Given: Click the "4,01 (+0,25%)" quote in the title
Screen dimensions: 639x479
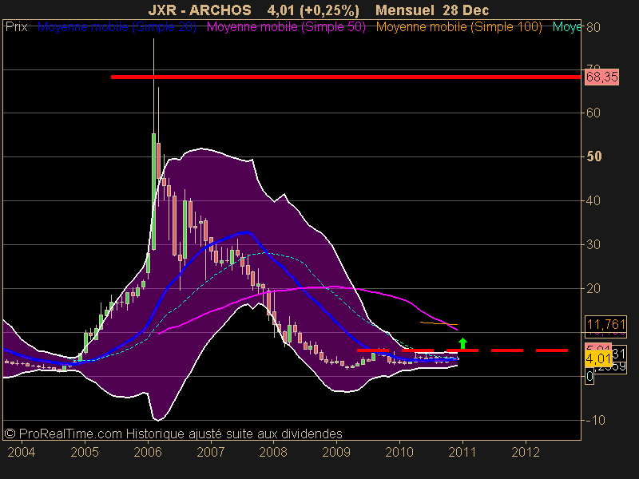Looking at the screenshot, I should click(x=313, y=10).
